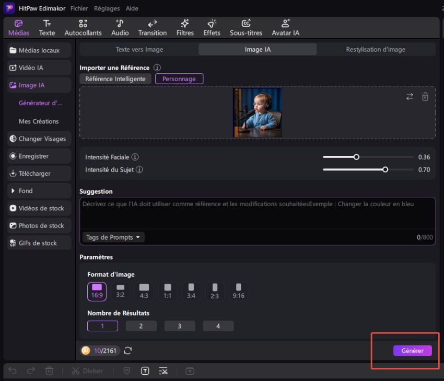Click the shield marker icon in bottom toolbar
Viewport: 444px width, 381px height.
click(x=126, y=371)
